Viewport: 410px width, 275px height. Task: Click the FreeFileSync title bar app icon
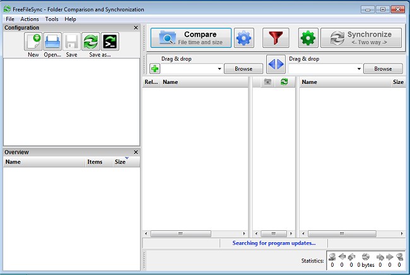7,9
